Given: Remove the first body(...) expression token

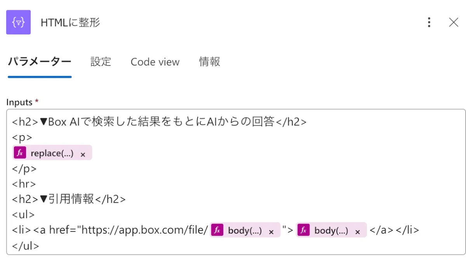Looking at the screenshot, I should pos(271,231).
